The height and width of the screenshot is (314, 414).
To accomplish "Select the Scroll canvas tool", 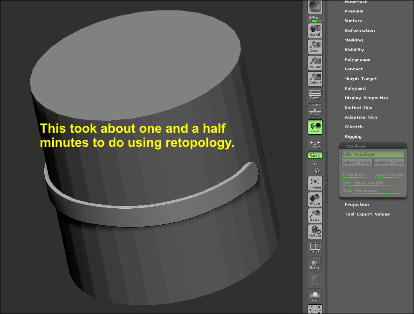I will tap(315, 31).
